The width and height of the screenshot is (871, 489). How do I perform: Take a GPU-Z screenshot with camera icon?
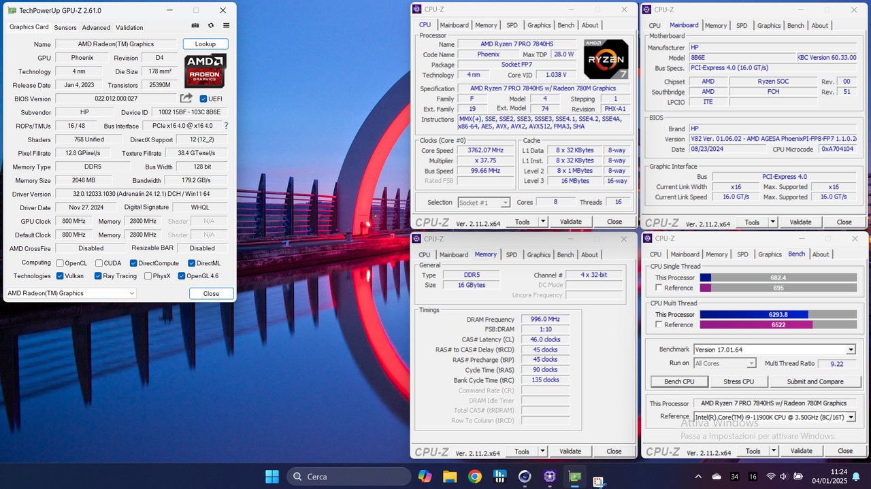click(x=195, y=26)
